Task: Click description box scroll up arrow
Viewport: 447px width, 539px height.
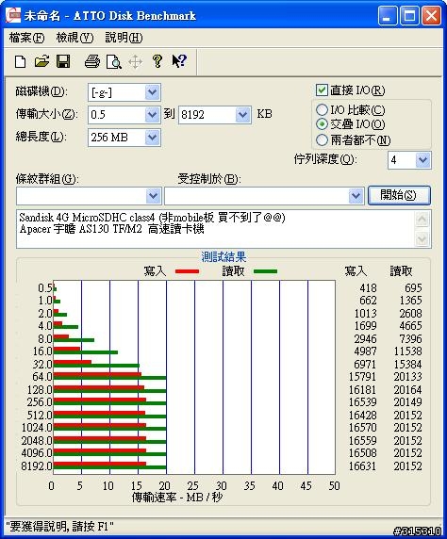Action: click(x=422, y=220)
